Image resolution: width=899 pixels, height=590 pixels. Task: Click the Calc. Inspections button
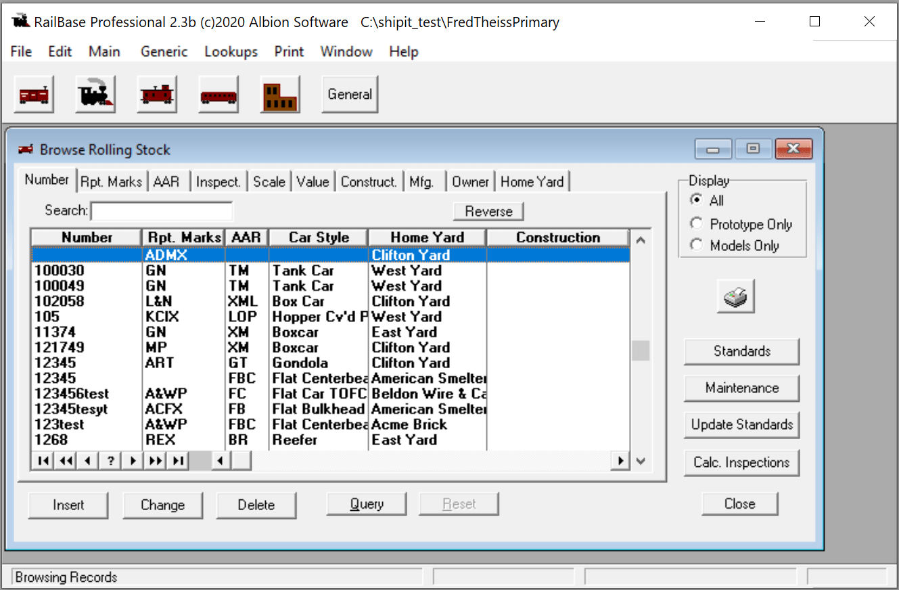coord(742,462)
